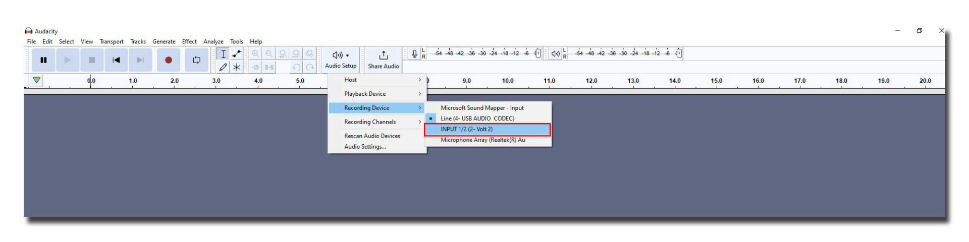Open the File menu
This screenshot has width=969, height=242.
(31, 41)
